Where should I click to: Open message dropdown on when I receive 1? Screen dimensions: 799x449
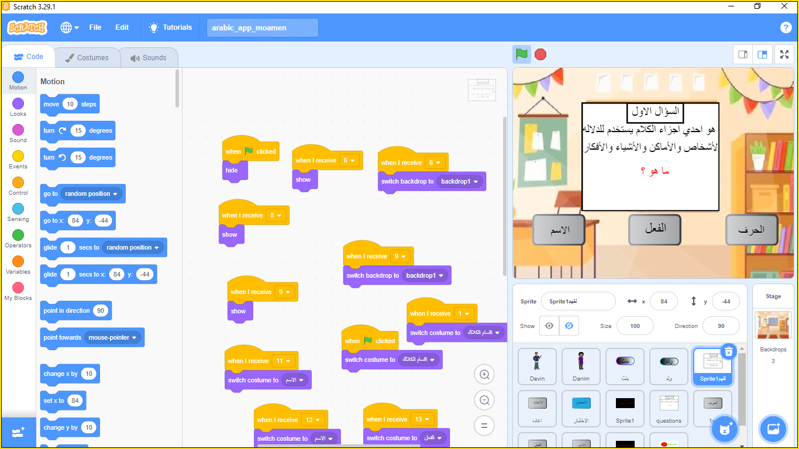463,313
